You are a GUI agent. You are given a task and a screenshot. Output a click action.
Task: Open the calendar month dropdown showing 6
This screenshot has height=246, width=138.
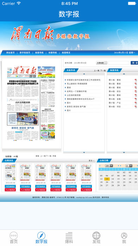[x=129, y=166]
